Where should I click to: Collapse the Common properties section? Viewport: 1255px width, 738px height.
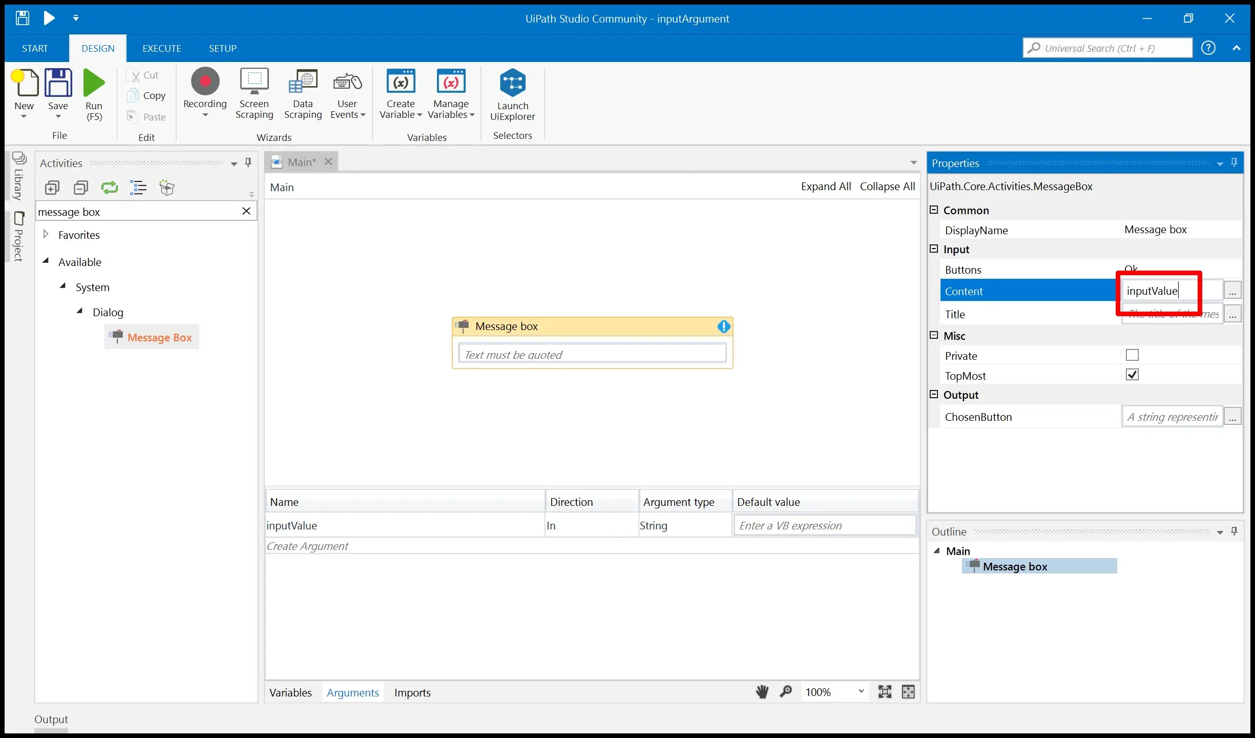coord(934,210)
